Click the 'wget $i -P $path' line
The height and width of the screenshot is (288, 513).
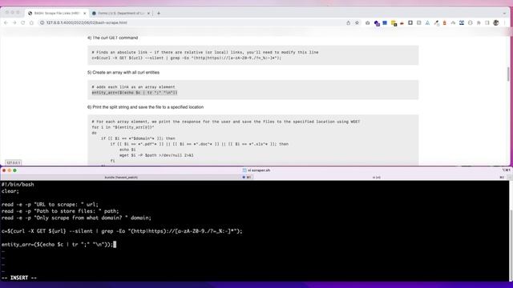pyautogui.click(x=156, y=155)
